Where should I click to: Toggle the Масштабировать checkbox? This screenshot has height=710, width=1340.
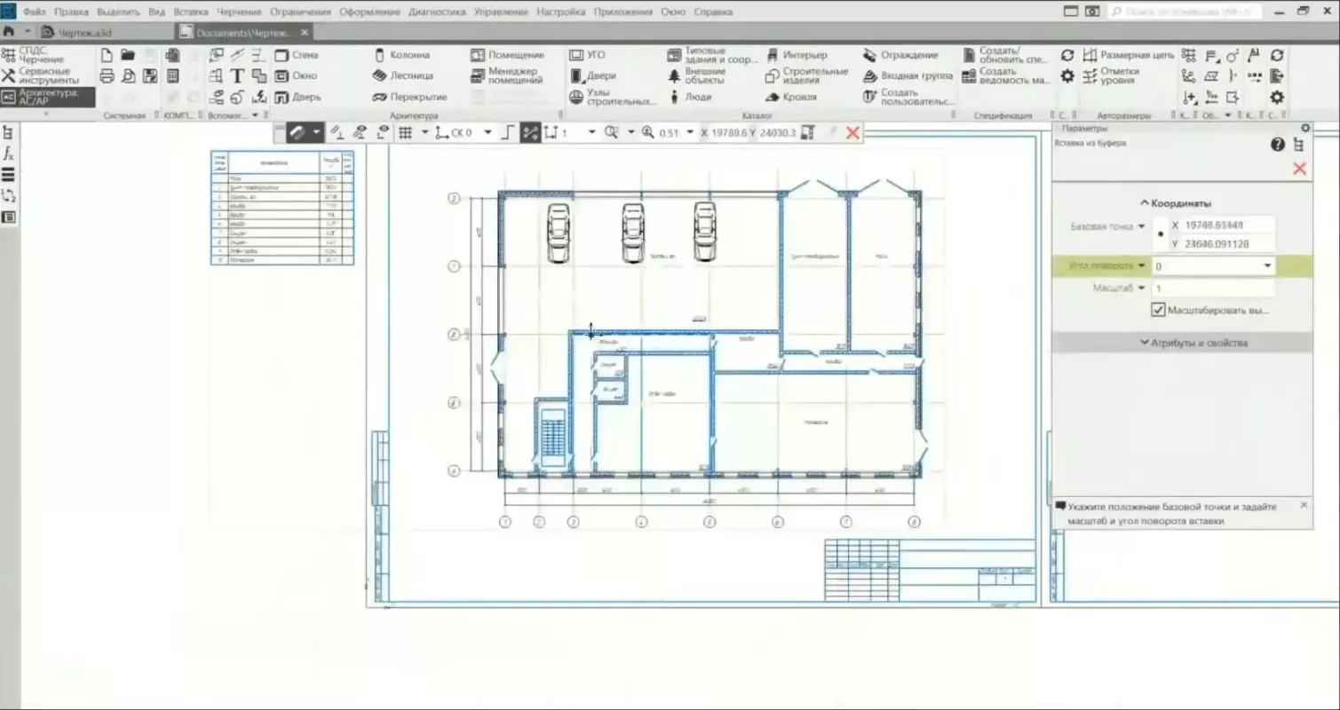(x=1158, y=311)
